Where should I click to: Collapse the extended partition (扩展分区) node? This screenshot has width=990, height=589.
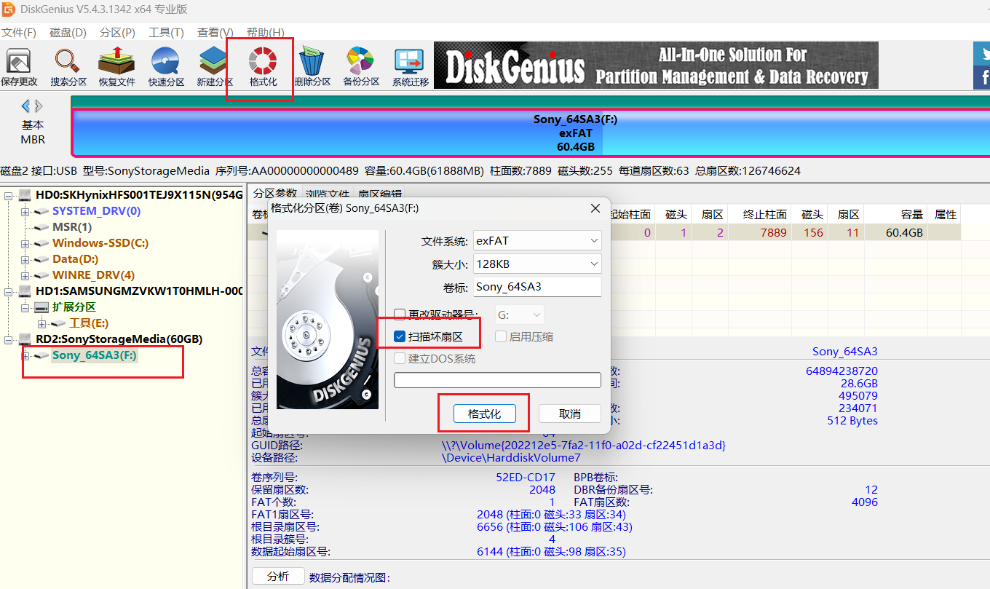(25, 307)
